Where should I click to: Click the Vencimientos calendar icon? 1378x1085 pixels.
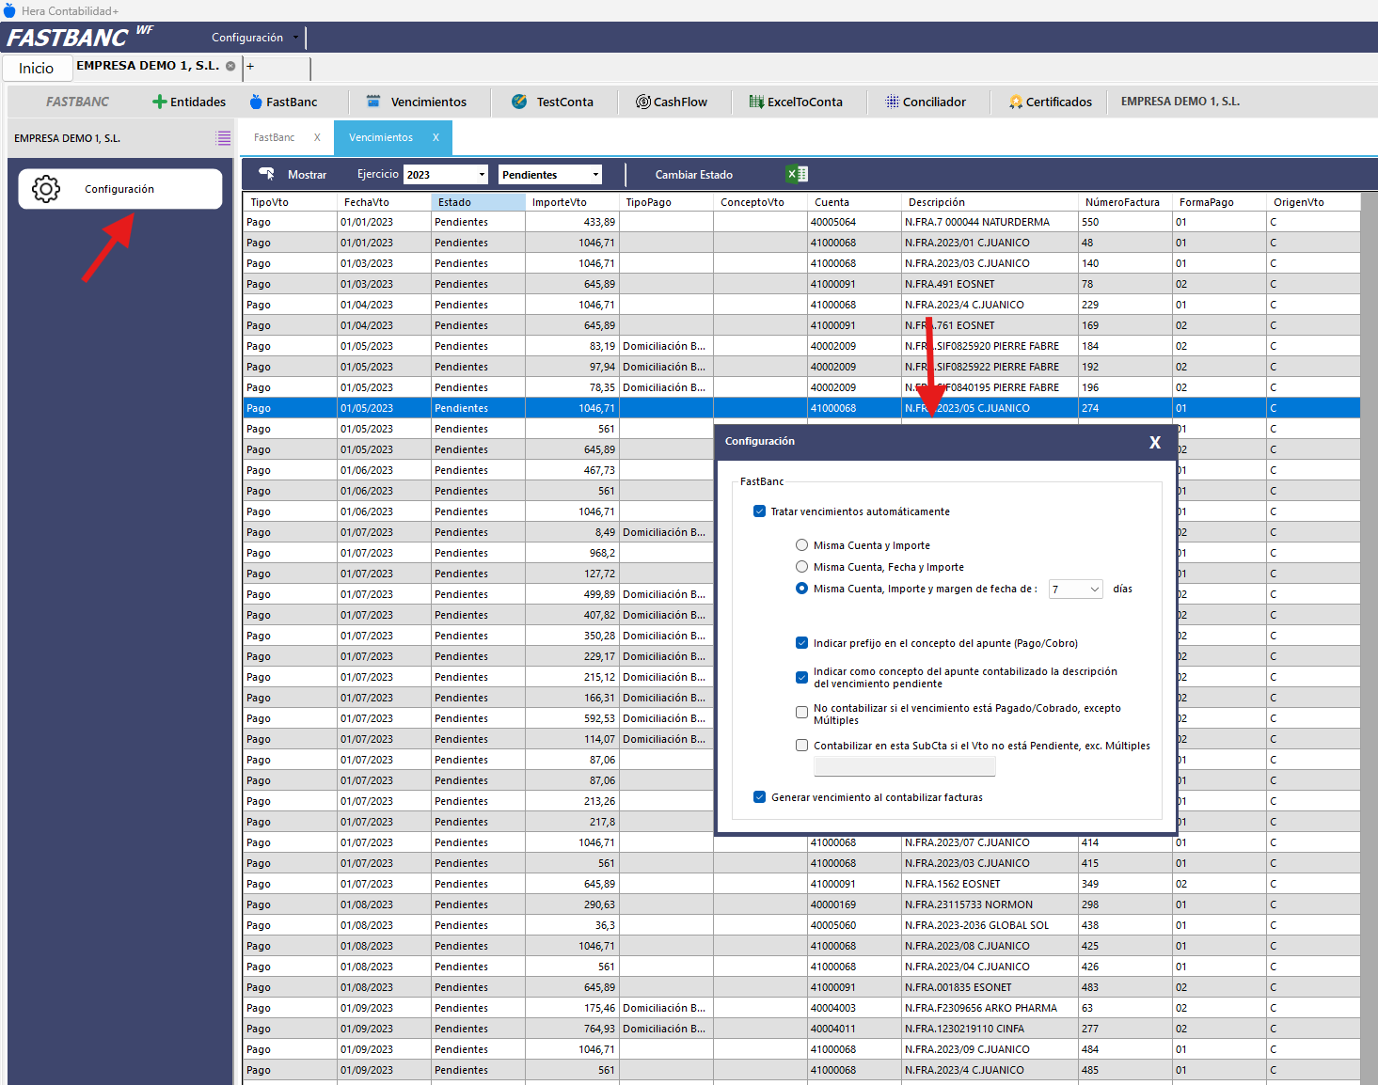[x=373, y=102]
